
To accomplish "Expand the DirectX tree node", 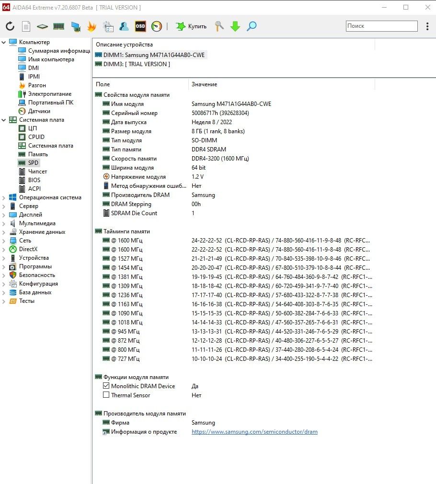I will pos(4,250).
